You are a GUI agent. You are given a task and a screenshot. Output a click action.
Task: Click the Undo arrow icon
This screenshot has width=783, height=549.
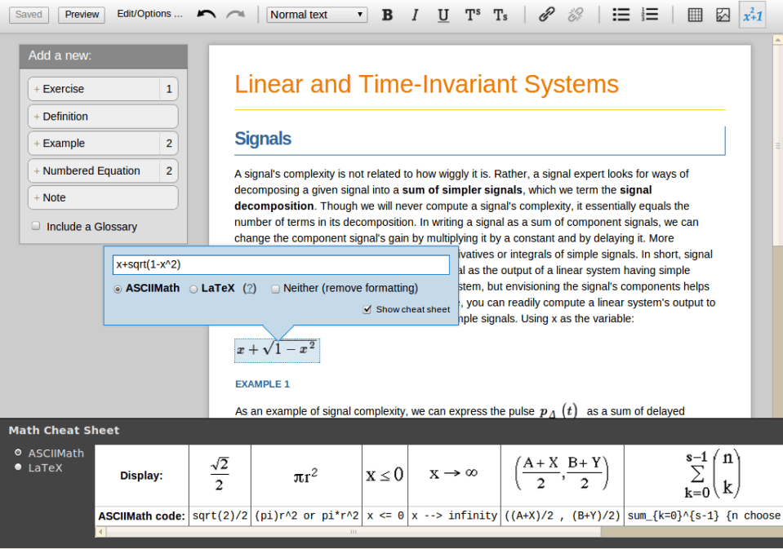click(x=207, y=15)
